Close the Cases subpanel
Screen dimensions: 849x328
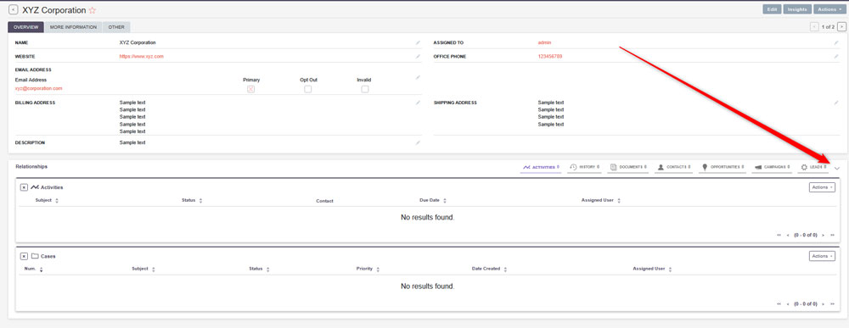(x=24, y=256)
